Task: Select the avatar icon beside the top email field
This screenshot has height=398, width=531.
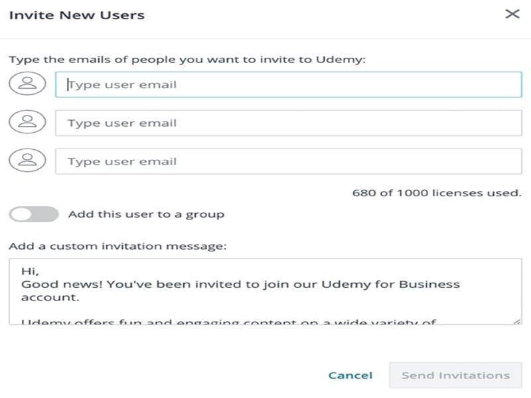Action: tap(28, 84)
